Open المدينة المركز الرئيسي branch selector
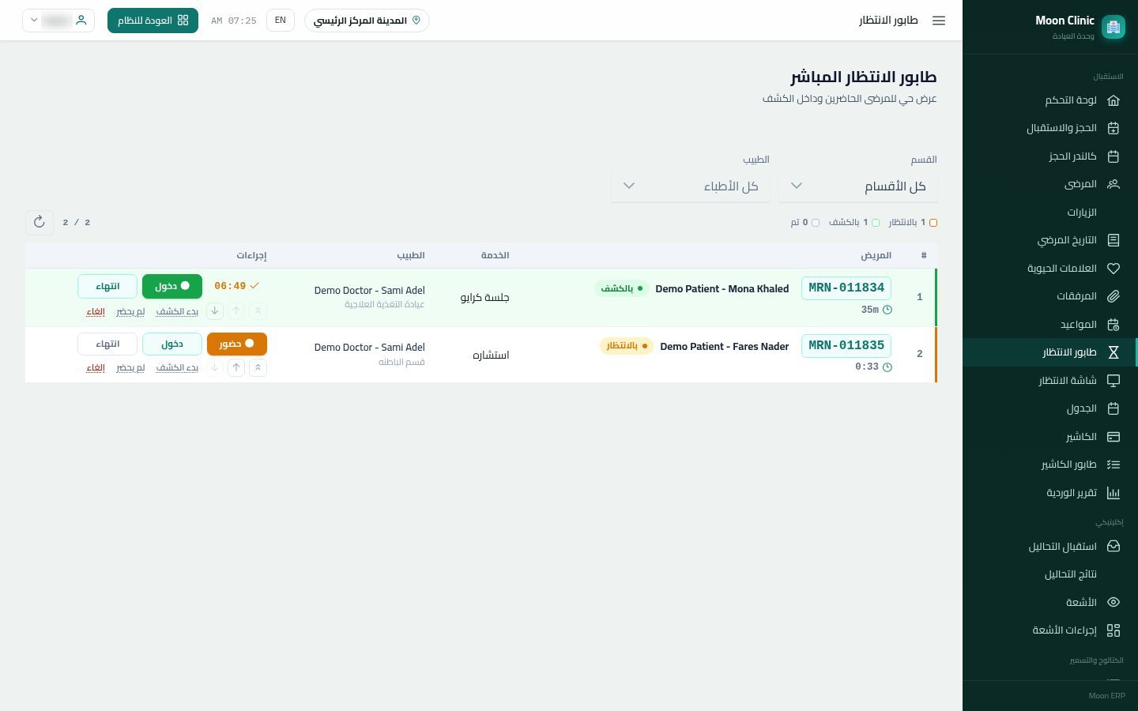The width and height of the screenshot is (1138, 711). pyautogui.click(x=367, y=21)
